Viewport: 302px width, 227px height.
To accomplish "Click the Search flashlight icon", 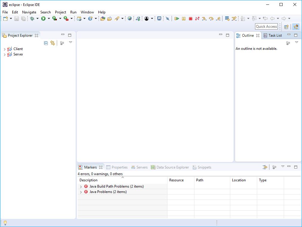I will coord(117,18).
